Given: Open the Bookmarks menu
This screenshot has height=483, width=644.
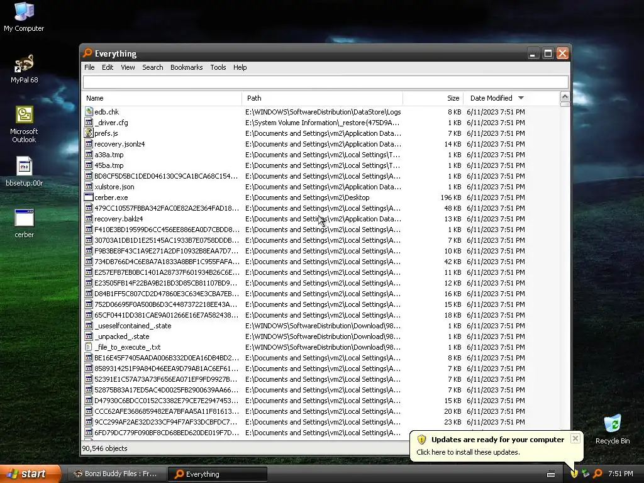Looking at the screenshot, I should pos(186,67).
